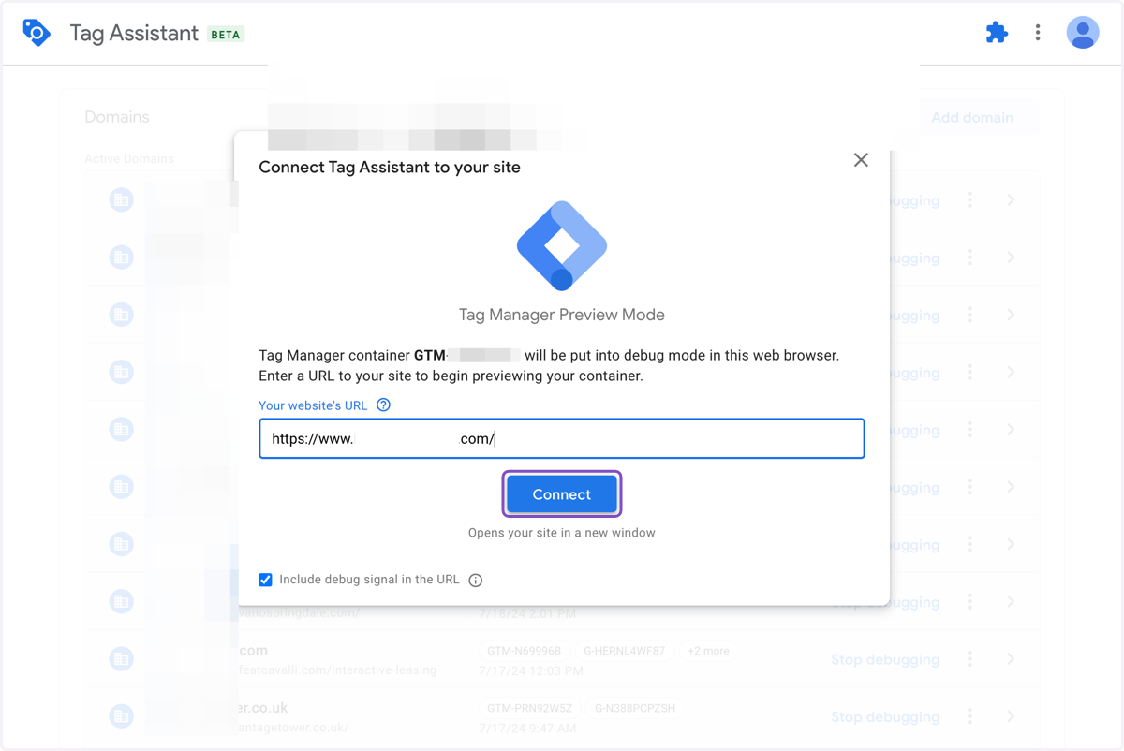The height and width of the screenshot is (751, 1124).
Task: Click Stop debugging in the featcavalli.com row
Action: [x=885, y=659]
